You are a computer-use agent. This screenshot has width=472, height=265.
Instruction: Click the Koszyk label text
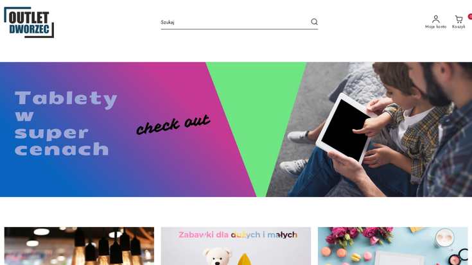pos(459,27)
